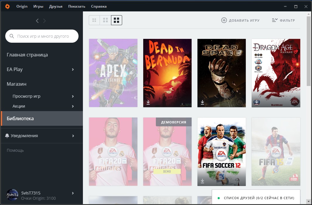The height and width of the screenshot is (205, 312).
Task: Select the small tile grid view
Action: 94,20
